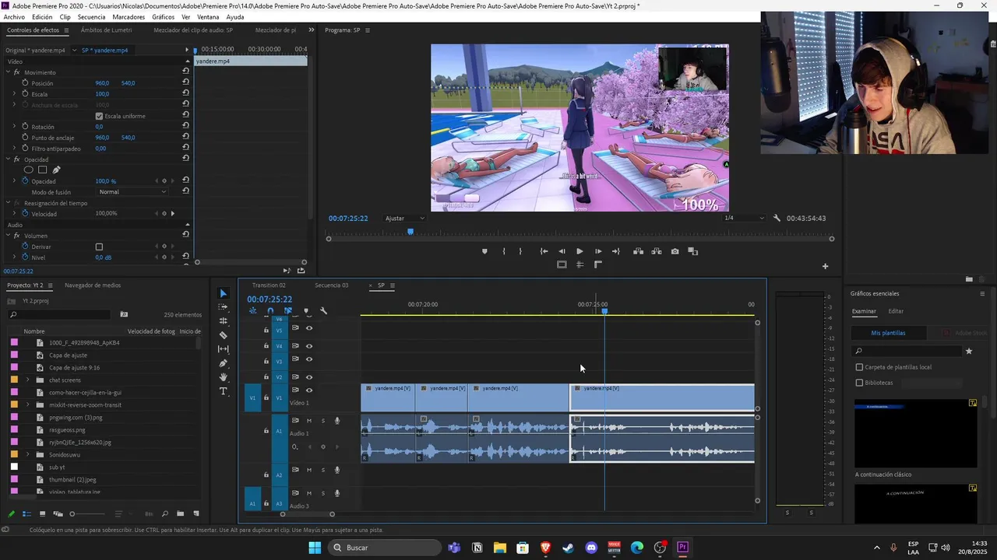Open Navegador de medios tab
Screen dimensions: 997x560
tap(93, 285)
